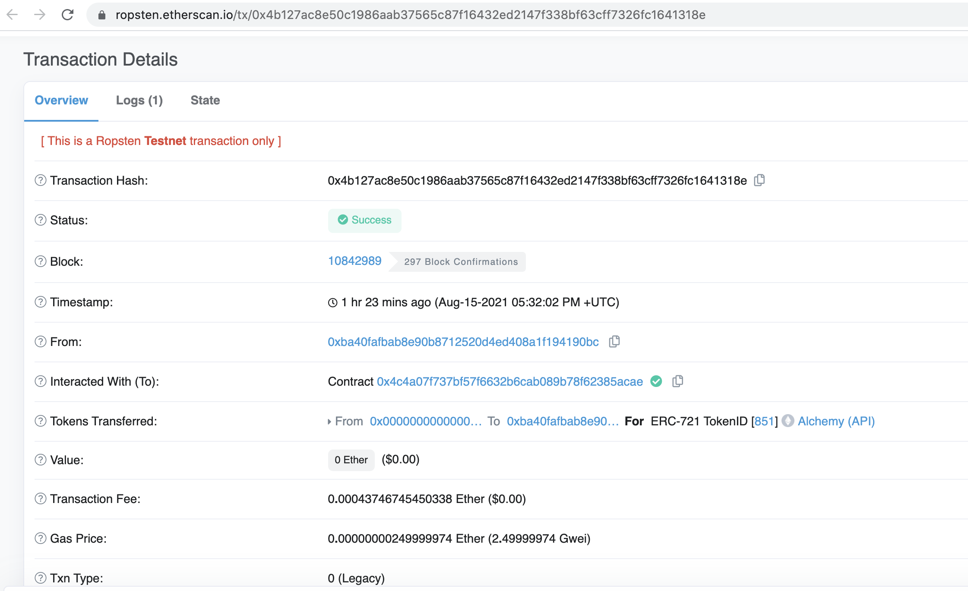Screen dimensions: 968x591
Task: Switch to the Overview tab
Action: pos(61,101)
